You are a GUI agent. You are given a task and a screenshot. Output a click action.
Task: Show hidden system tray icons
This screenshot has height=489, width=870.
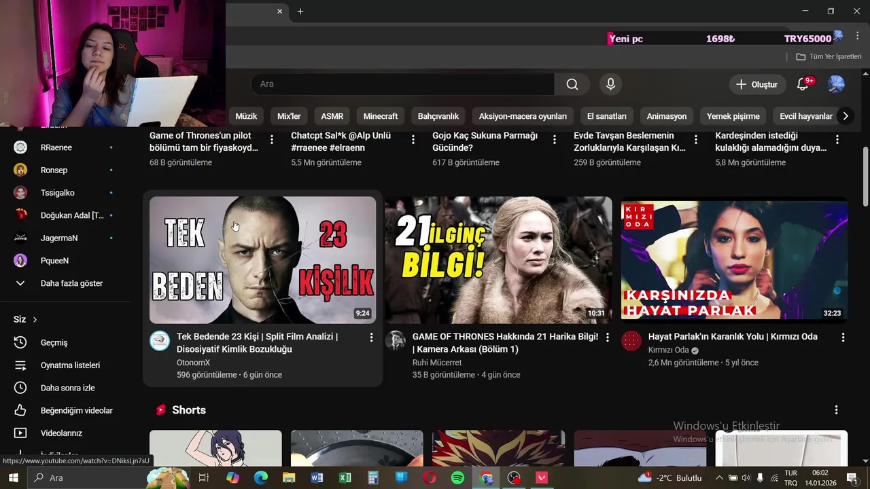pos(718,478)
